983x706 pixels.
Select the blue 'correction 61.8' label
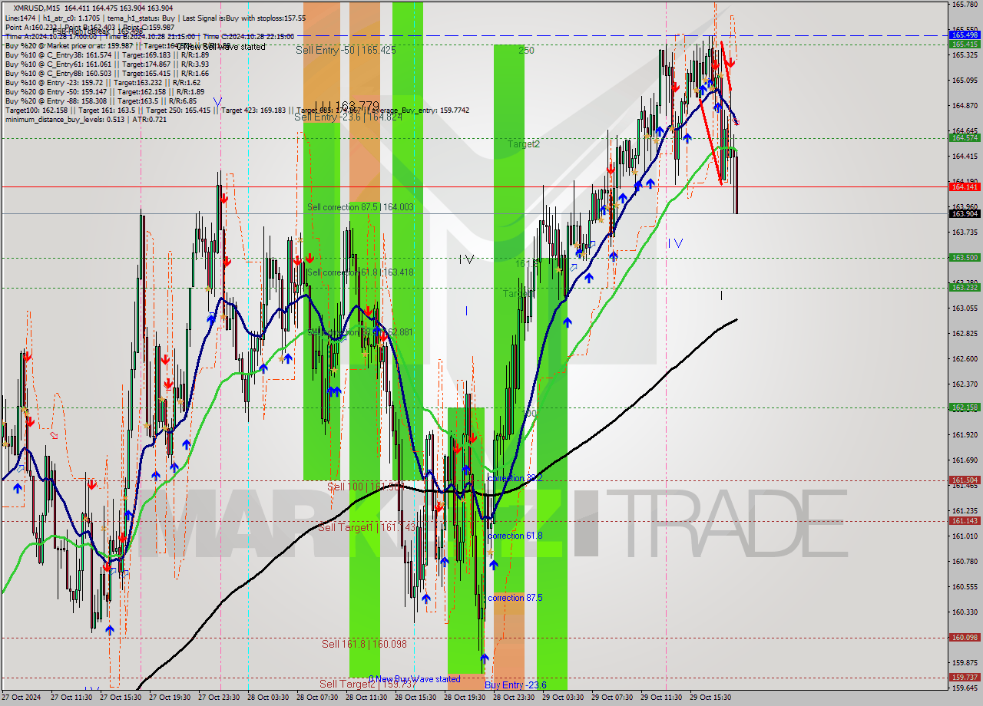[515, 536]
